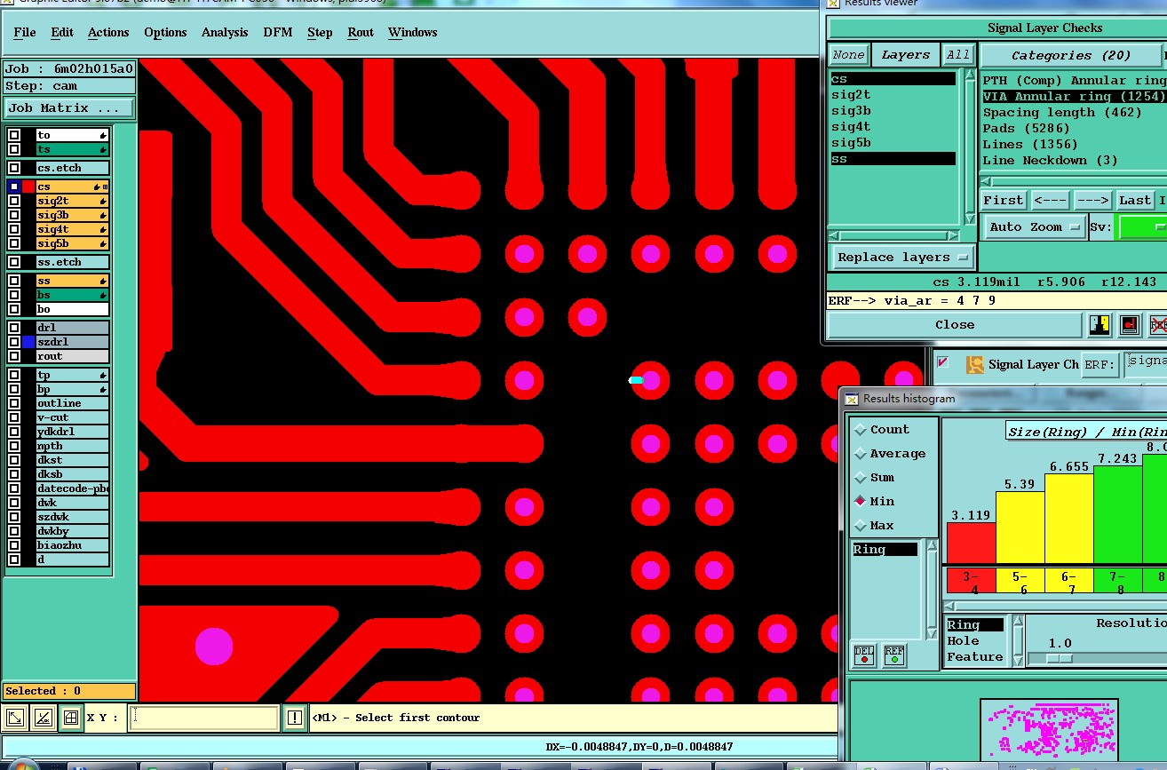1167x770 pixels.
Task: Click the First result button
Action: point(1004,201)
